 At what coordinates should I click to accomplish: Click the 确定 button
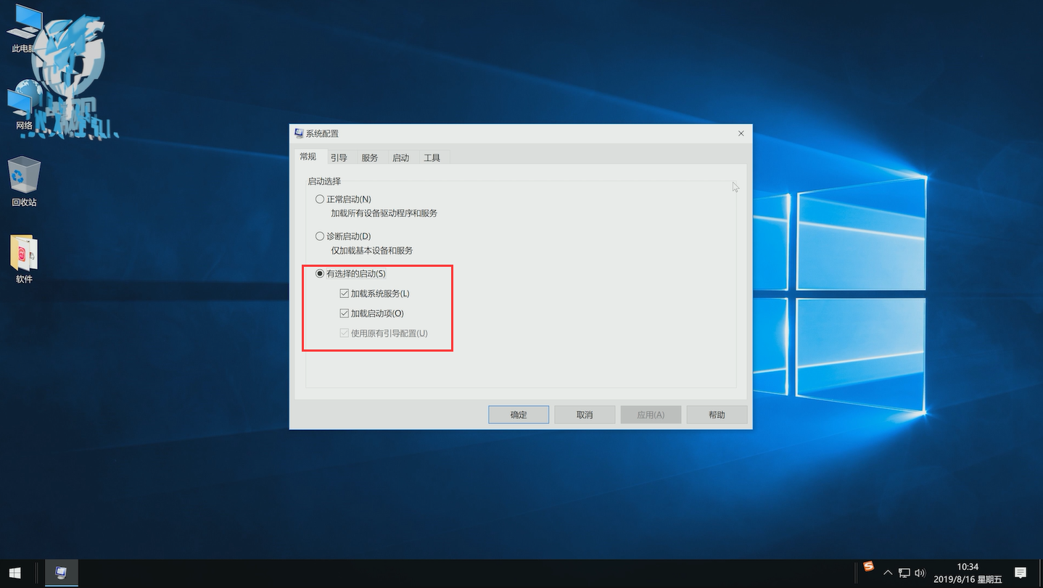[x=519, y=415]
